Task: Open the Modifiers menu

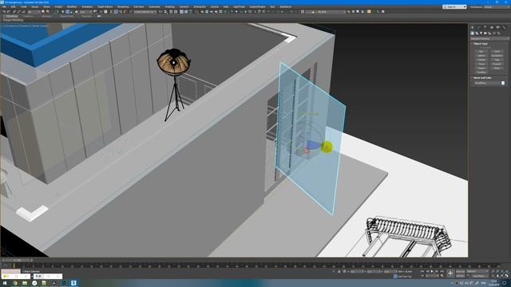Action: pos(72,6)
